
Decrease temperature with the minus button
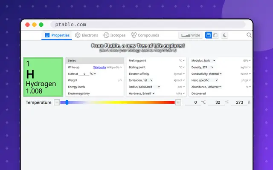point(57,102)
